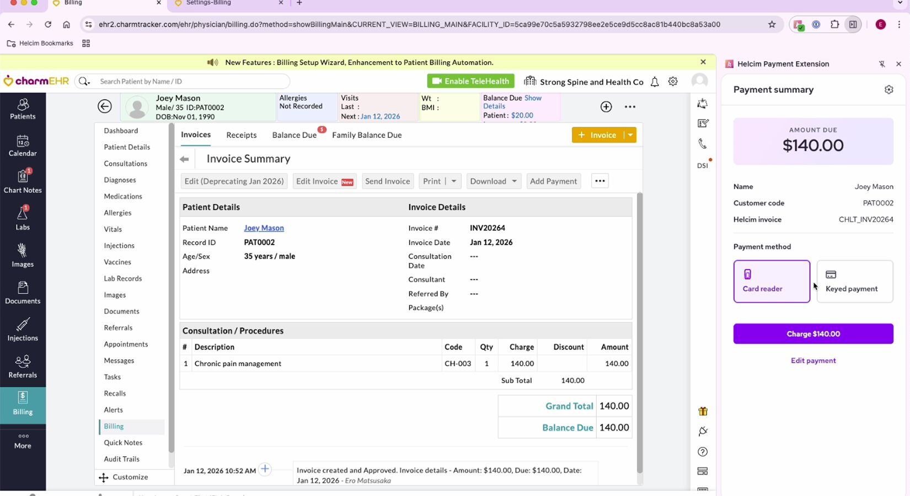Viewport: 910px width, 496px height.
Task: Open Helcim payment settings gear
Action: (x=888, y=90)
